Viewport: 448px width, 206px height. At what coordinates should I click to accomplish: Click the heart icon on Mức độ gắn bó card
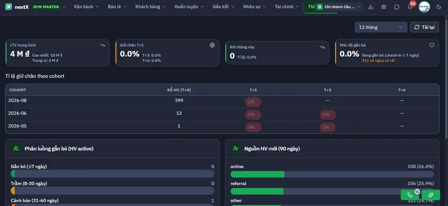coord(432,45)
